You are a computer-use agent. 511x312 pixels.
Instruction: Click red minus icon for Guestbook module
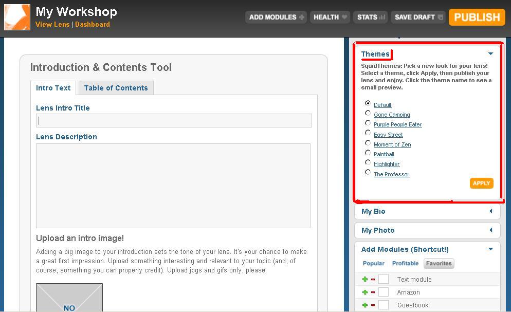(x=373, y=305)
